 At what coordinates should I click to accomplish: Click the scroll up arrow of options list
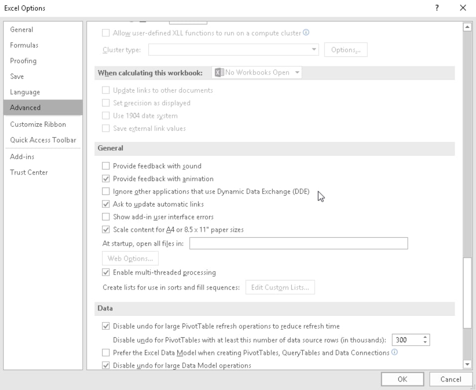[x=467, y=27]
